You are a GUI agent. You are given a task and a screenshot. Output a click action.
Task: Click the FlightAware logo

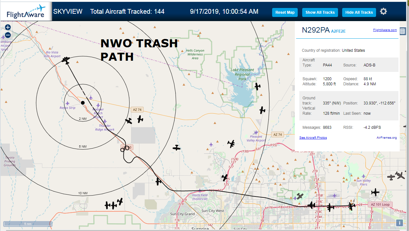26,12
